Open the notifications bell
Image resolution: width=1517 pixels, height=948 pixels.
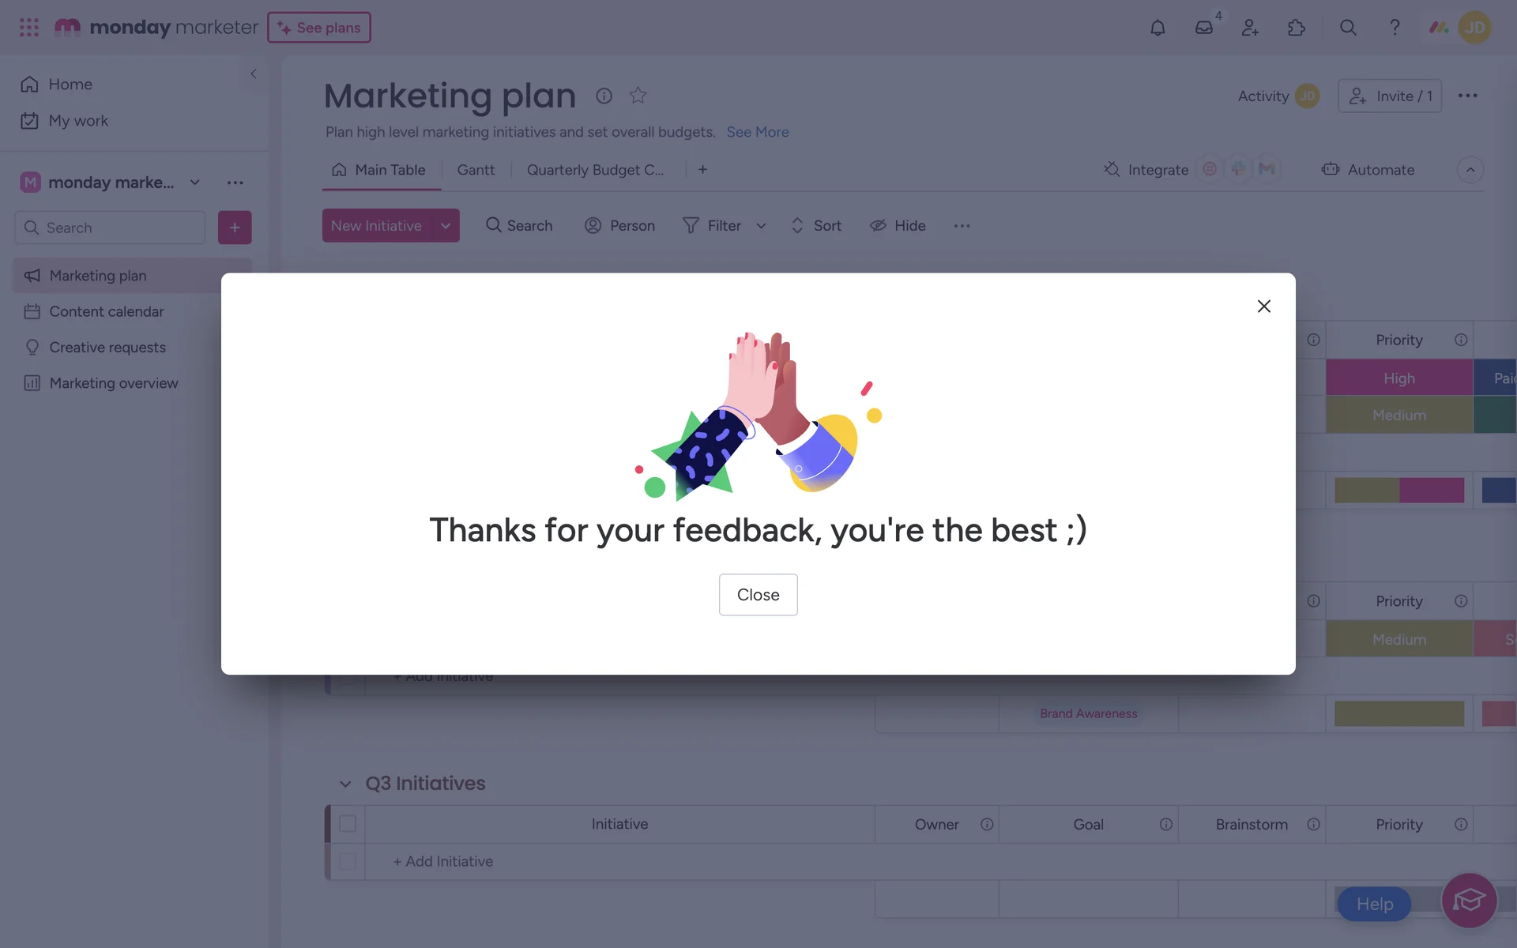coord(1158,28)
